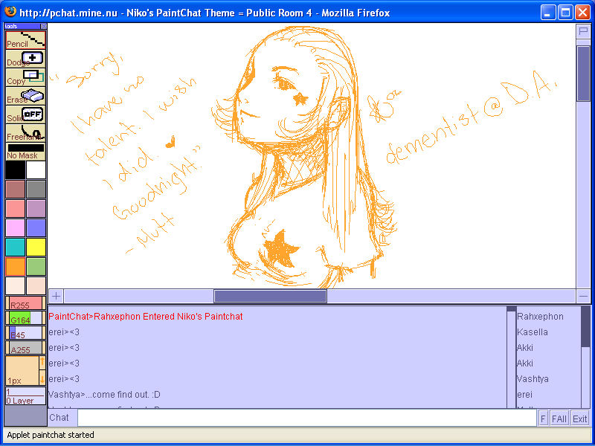Adjust the red R255 slider
The height and width of the screenshot is (446, 595).
(25, 303)
